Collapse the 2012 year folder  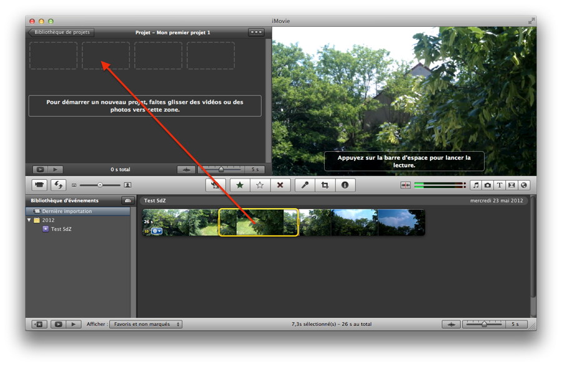coord(29,220)
